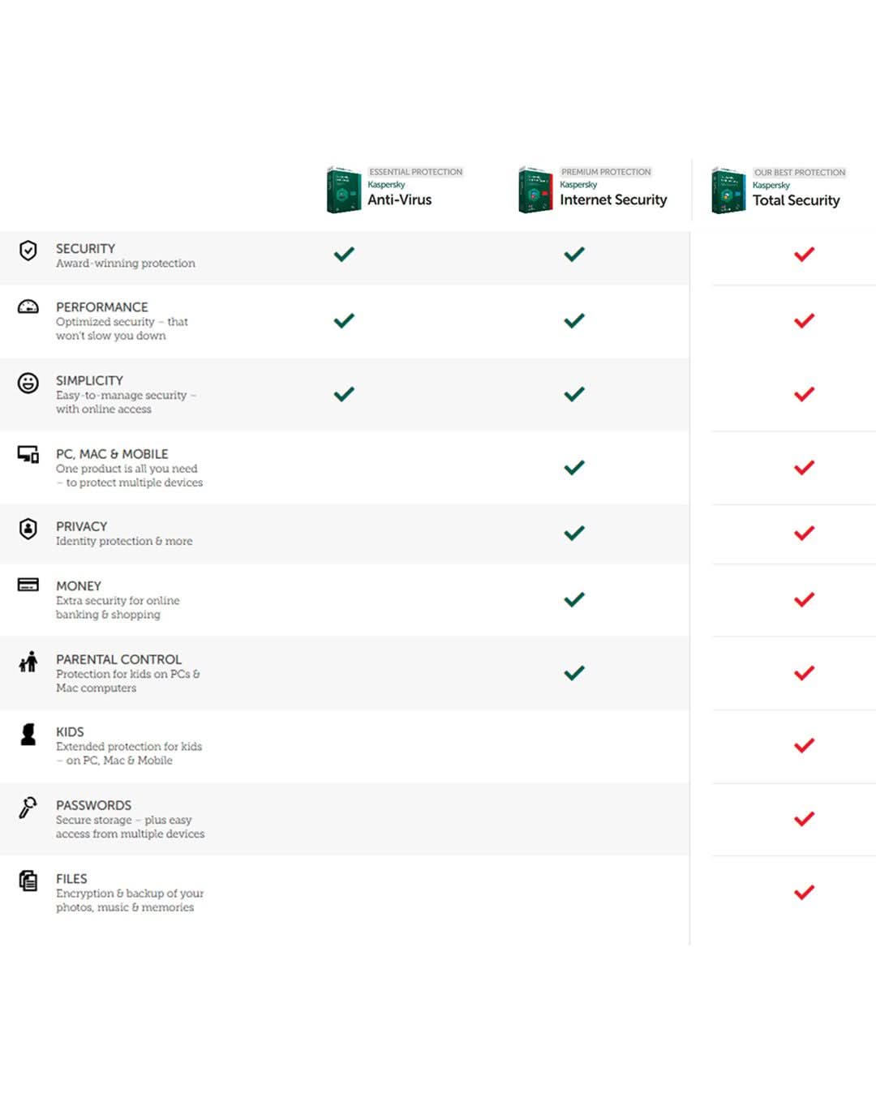Image resolution: width=876 pixels, height=1119 pixels.
Task: Click Internet Security checkmark in Money row
Action: coord(574,599)
